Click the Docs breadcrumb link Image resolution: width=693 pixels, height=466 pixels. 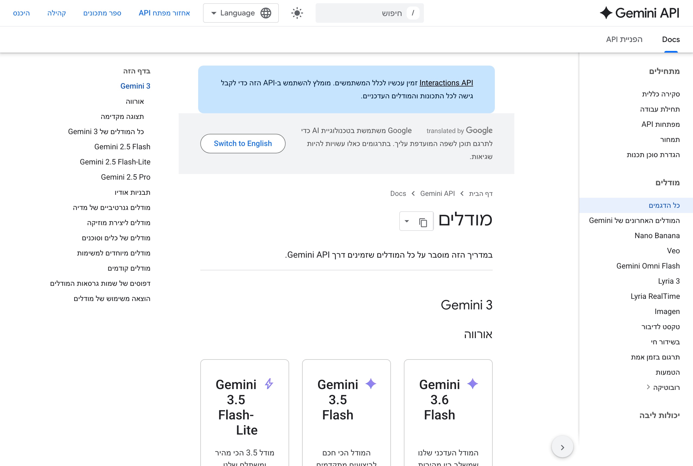click(x=398, y=193)
